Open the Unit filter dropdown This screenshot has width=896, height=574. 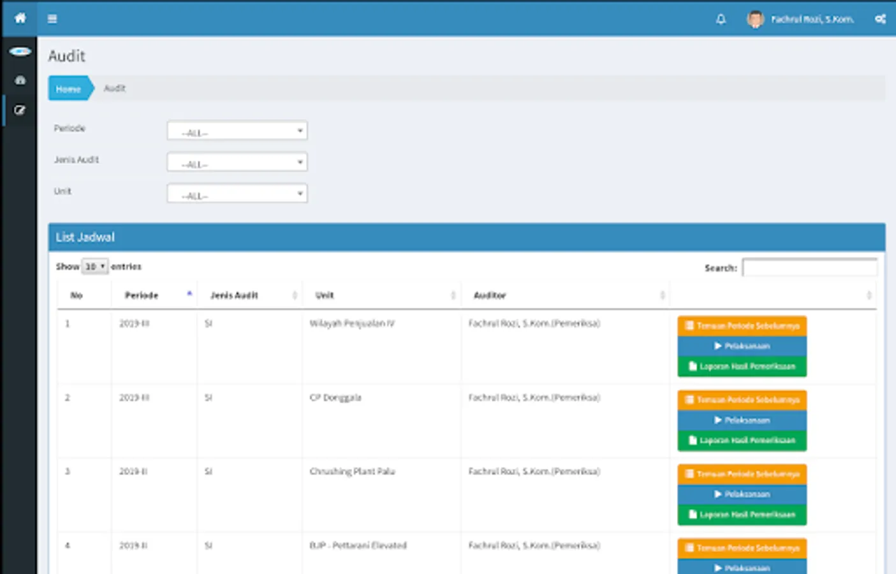(x=237, y=193)
